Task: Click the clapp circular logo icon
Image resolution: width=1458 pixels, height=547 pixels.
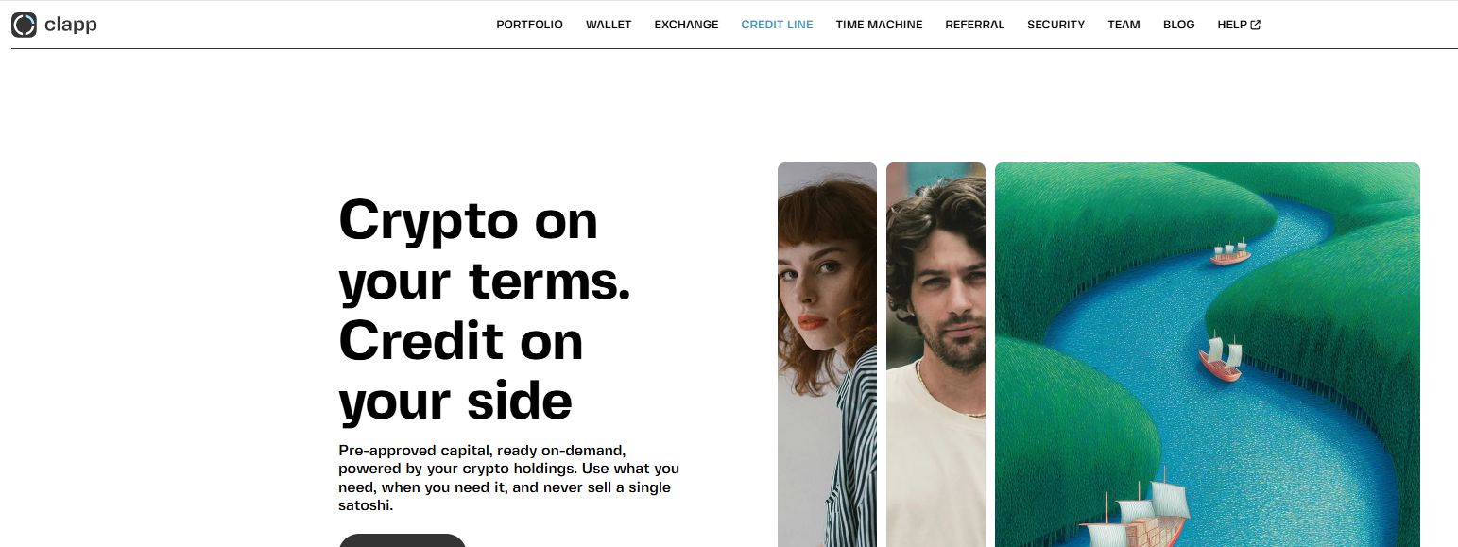Action: pyautogui.click(x=24, y=25)
